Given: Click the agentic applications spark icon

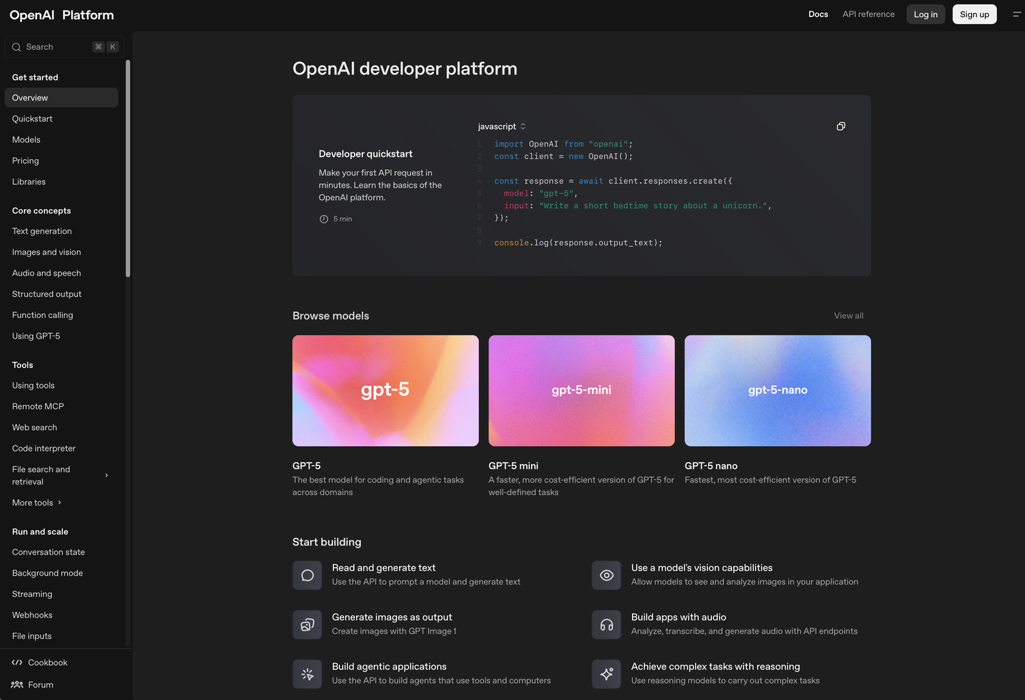Looking at the screenshot, I should (307, 674).
